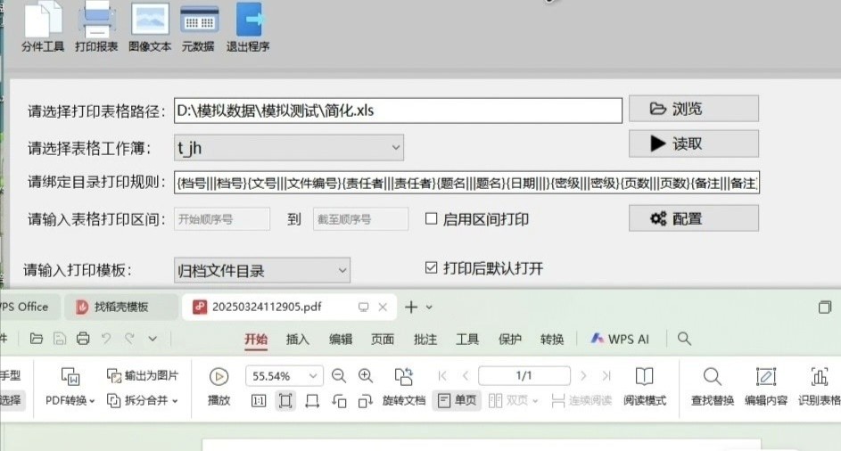Open the 工具 ribbon tab

tap(467, 339)
